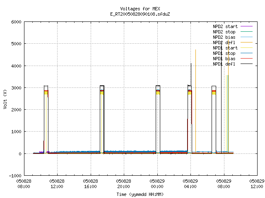
Task: Click the 0 y-axis tick value
Action: click(x=20, y=154)
